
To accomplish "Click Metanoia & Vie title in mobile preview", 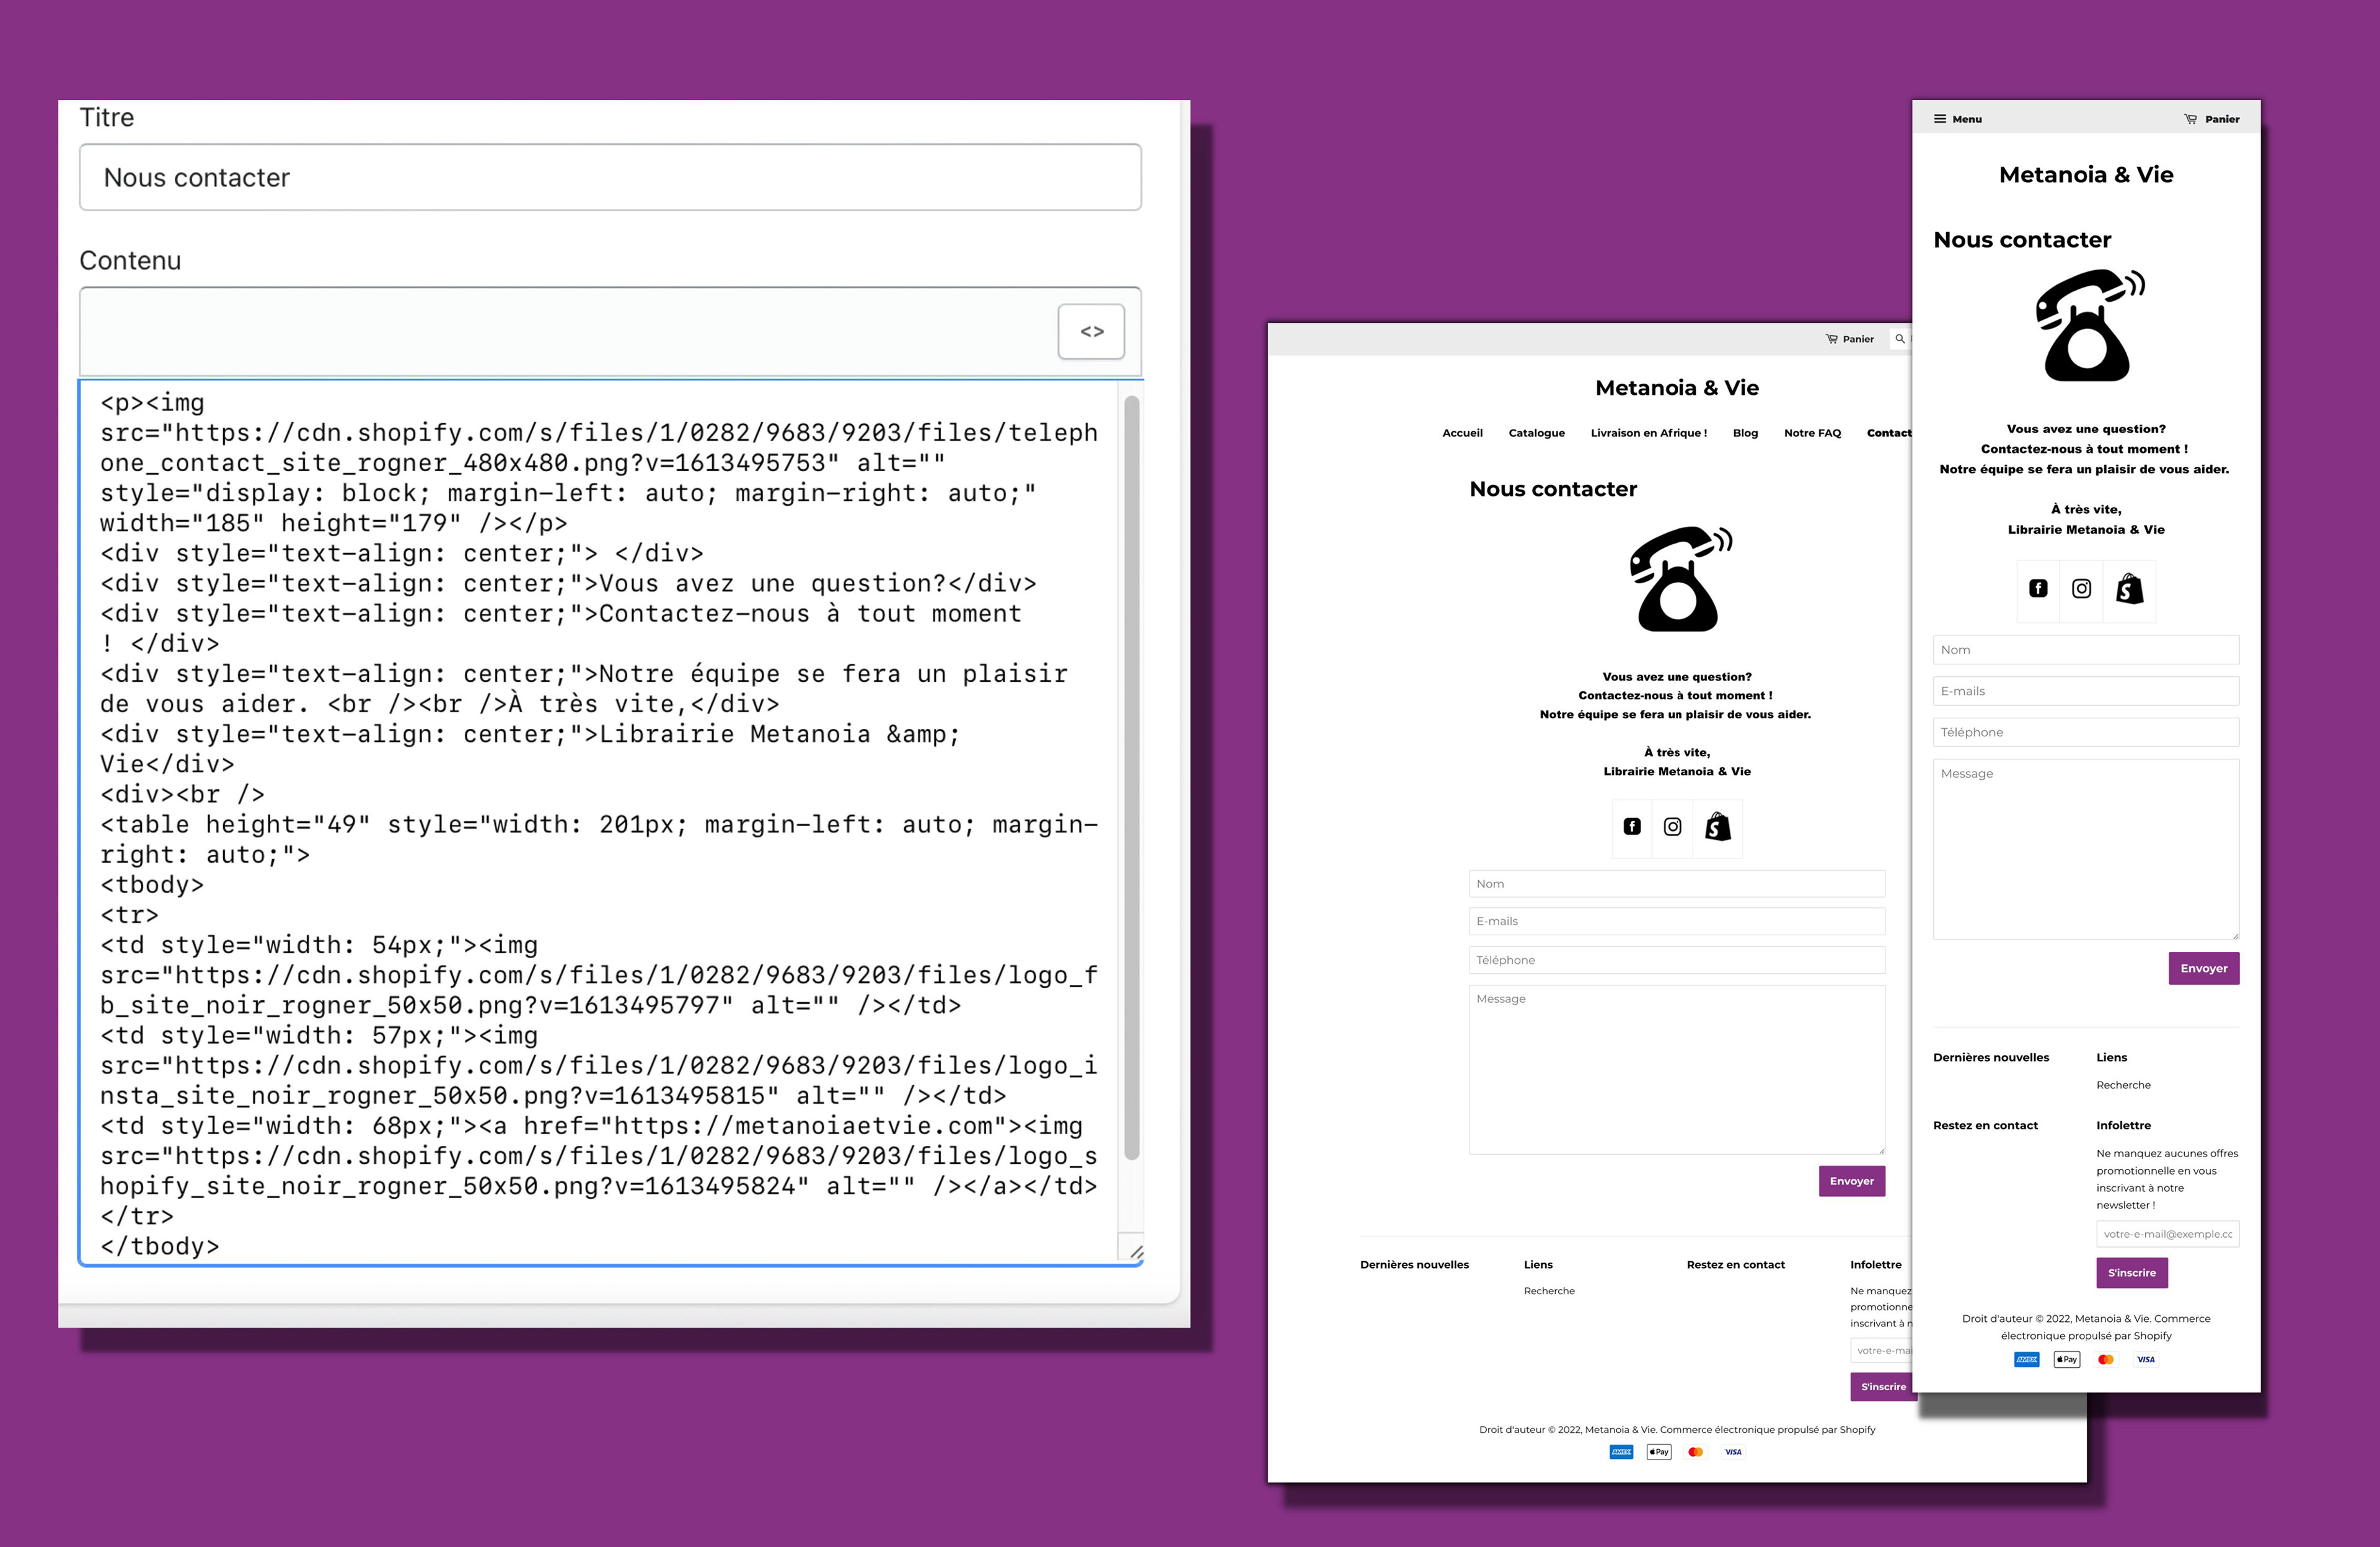I will click(x=2086, y=175).
